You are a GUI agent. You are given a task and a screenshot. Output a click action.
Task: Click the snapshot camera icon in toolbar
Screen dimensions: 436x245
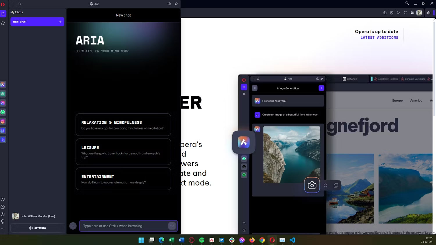[x=385, y=13]
